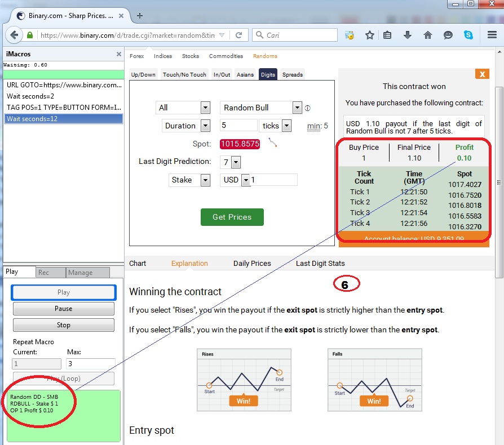Select the Wait seconds=2 macro line
The width and height of the screenshot is (504, 445).
pos(64,96)
